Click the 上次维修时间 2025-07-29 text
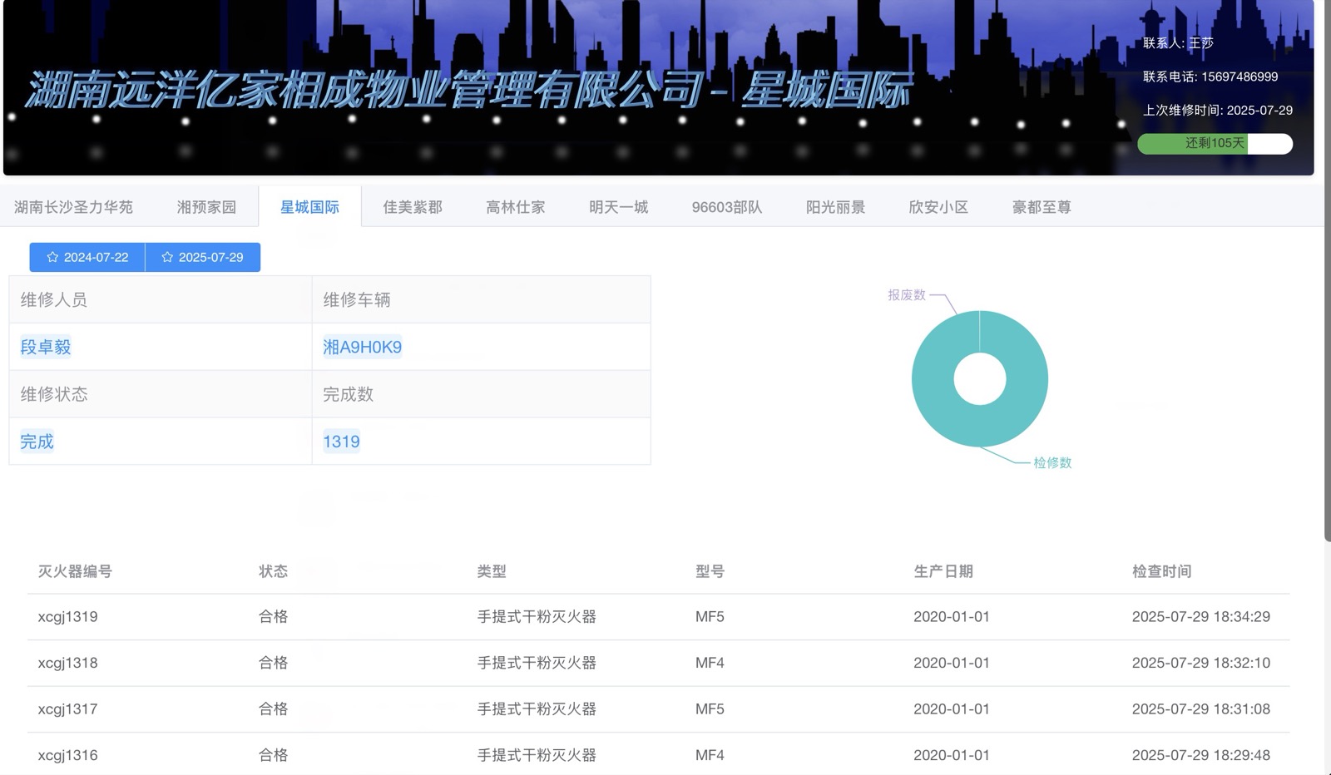 coord(1217,110)
